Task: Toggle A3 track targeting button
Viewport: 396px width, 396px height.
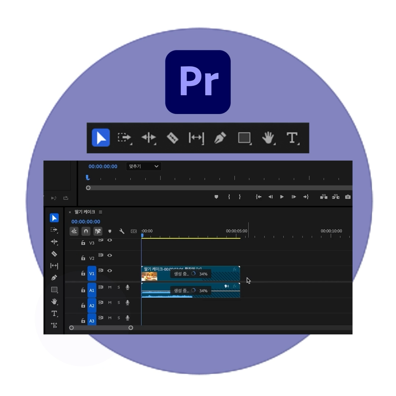Action: (92, 320)
